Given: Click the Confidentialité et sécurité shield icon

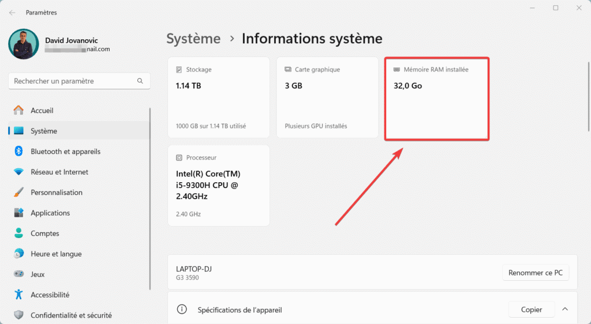Looking at the screenshot, I should [x=19, y=315].
